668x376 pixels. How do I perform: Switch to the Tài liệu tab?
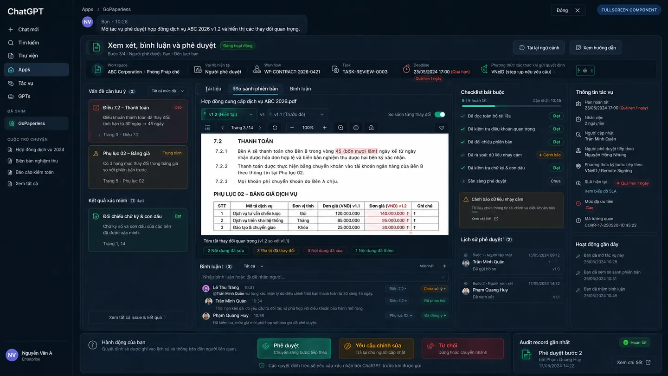click(x=213, y=89)
